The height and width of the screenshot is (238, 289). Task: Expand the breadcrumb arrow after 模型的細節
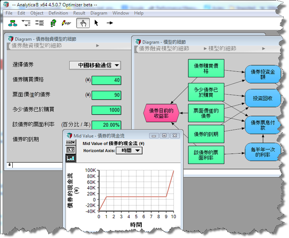coord(264,49)
